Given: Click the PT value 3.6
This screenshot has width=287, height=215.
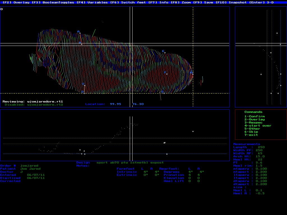Looking at the screenshot, I should pyautogui.click(x=259, y=163).
